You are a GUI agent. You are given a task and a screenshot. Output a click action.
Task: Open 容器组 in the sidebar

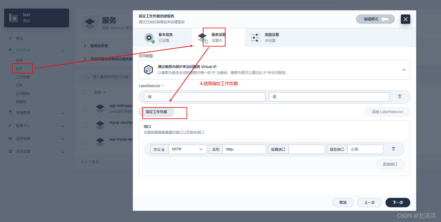tap(21, 102)
